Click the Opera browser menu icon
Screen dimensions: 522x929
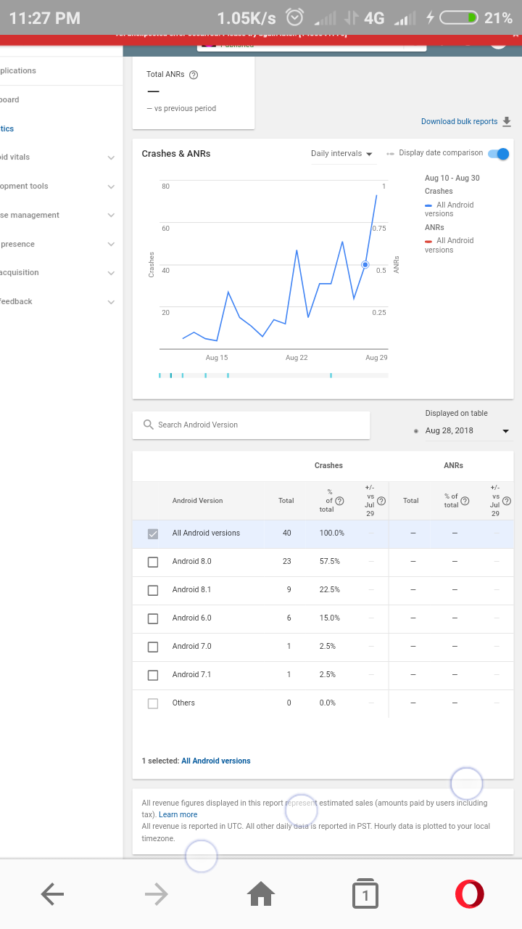(469, 894)
